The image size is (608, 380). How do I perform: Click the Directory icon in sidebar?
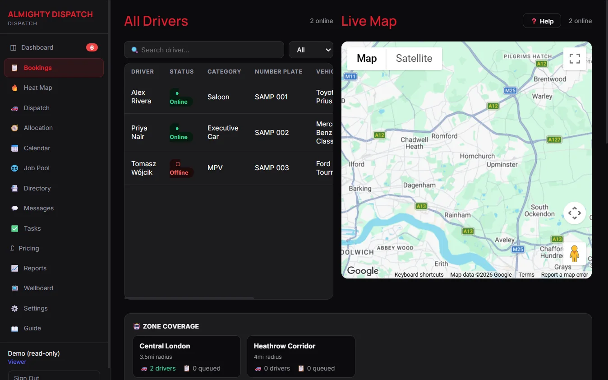point(15,189)
